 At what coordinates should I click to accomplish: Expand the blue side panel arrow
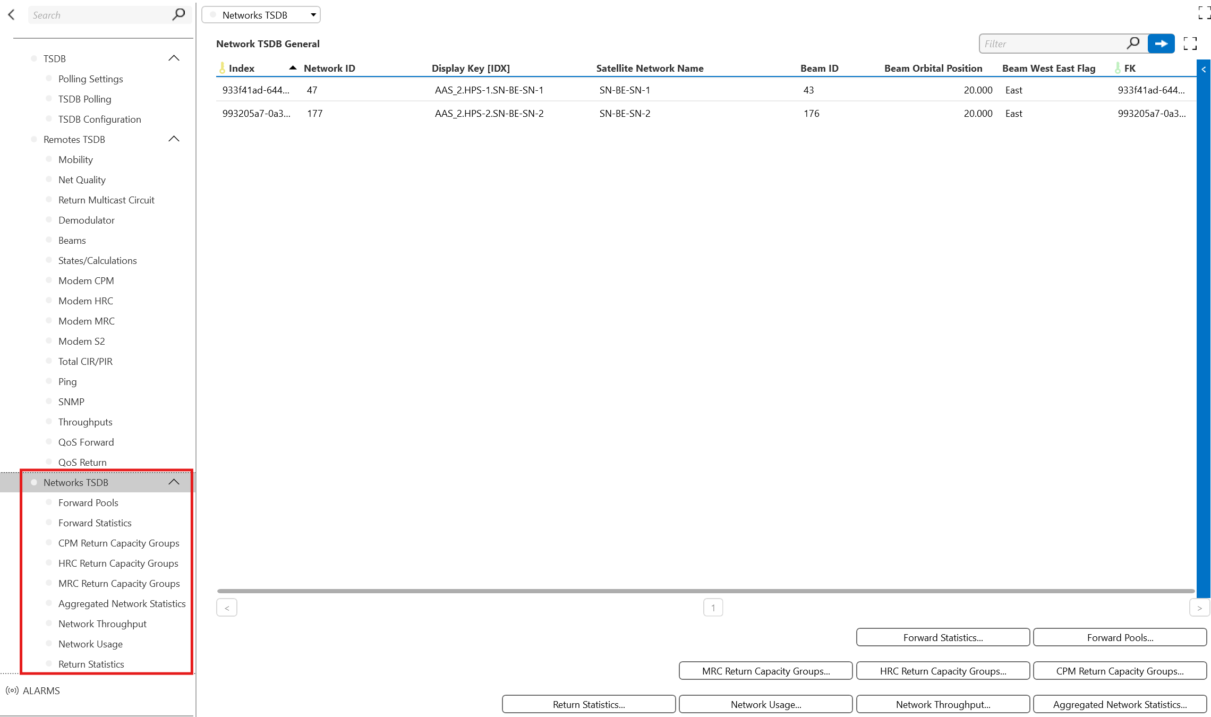click(1204, 69)
